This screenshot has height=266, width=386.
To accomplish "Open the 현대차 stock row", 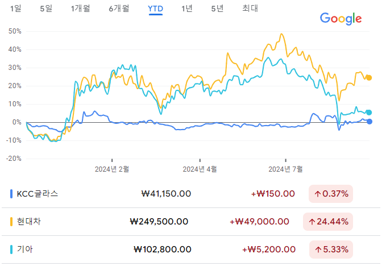I will [x=191, y=222].
